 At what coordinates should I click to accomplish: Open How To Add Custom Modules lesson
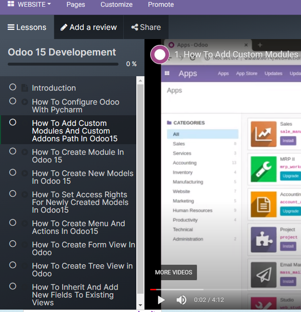pyautogui.click(x=75, y=131)
